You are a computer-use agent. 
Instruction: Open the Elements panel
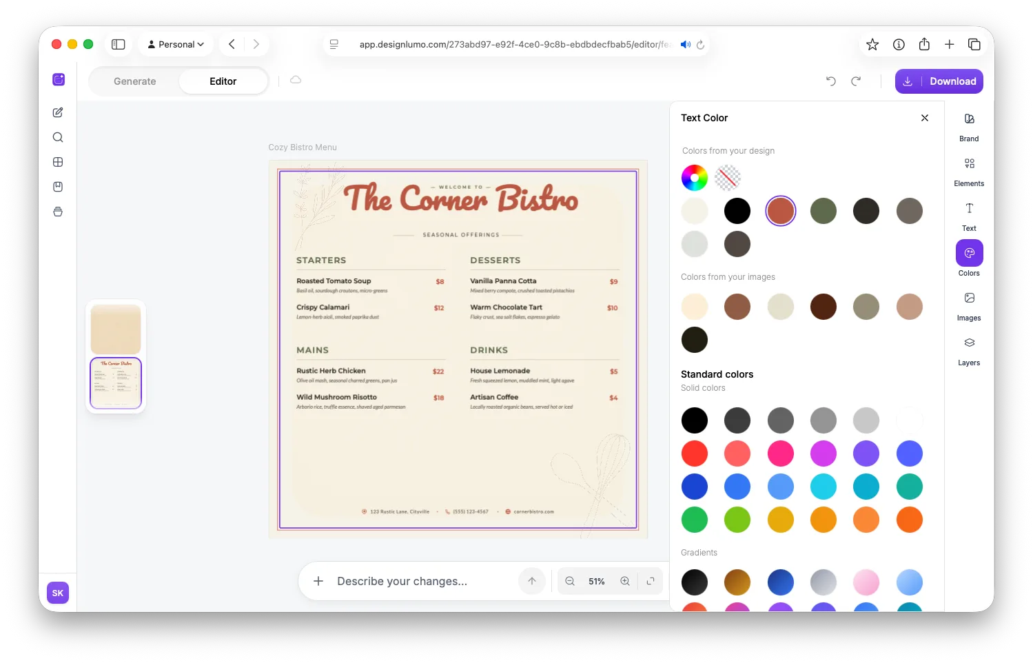(969, 171)
